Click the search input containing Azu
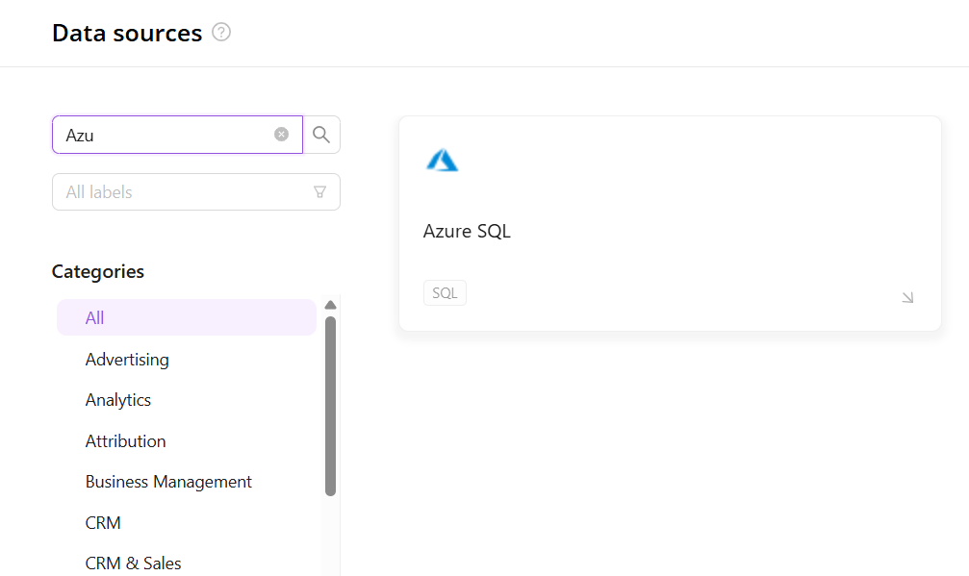 pos(164,135)
